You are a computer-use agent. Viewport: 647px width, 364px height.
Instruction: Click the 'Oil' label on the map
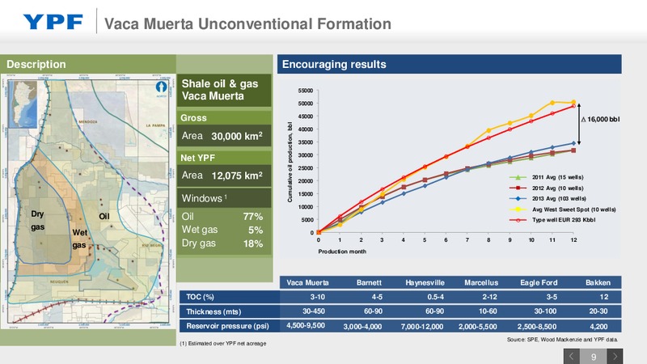[x=104, y=216]
